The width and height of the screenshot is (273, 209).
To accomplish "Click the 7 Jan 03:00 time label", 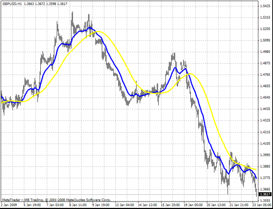I will click(56, 205).
